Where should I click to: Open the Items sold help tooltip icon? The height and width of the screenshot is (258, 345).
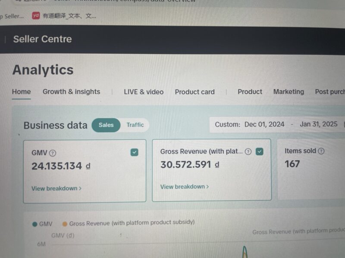tap(321, 151)
